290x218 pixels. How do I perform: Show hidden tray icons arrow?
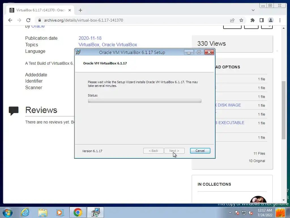[x=230, y=213]
